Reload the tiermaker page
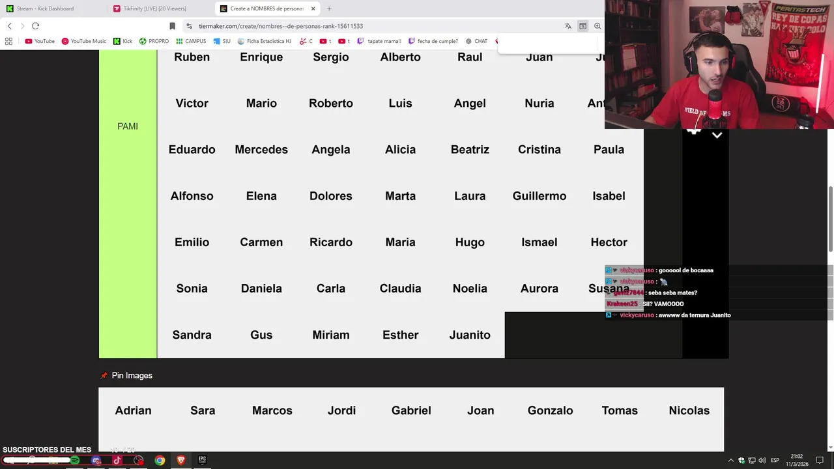834x469 pixels. 35,26
